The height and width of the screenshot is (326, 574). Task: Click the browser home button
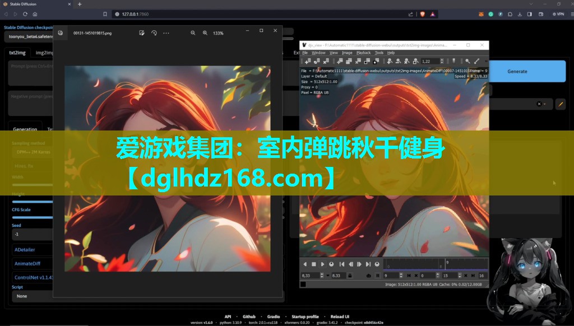35,14
